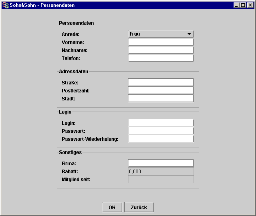Close the Personendaten window
Image resolution: width=256 pixels, height=216 pixels.
click(250, 5)
